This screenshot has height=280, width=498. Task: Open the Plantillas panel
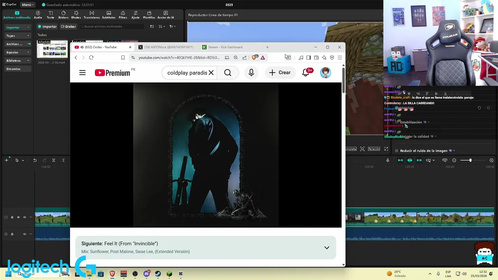click(149, 15)
